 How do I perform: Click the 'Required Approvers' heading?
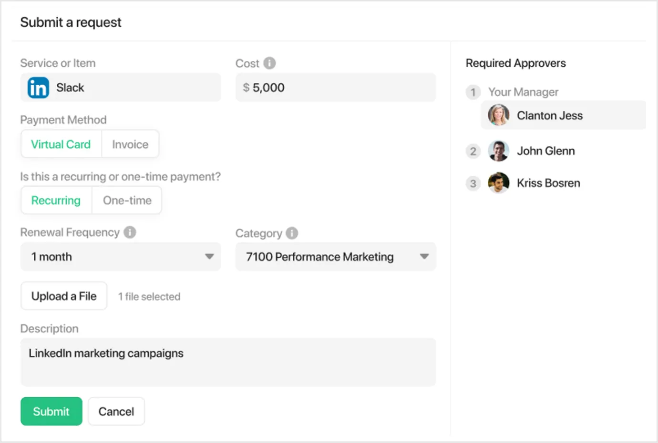pos(516,63)
